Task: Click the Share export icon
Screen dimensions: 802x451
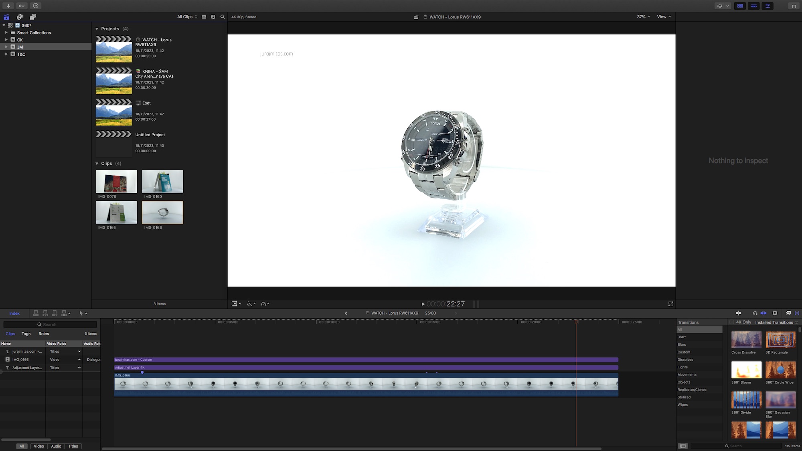Action: (794, 6)
